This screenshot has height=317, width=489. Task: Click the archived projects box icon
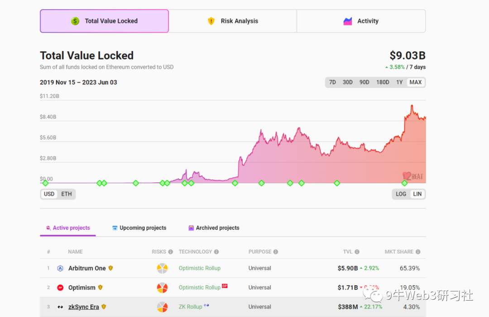click(191, 228)
